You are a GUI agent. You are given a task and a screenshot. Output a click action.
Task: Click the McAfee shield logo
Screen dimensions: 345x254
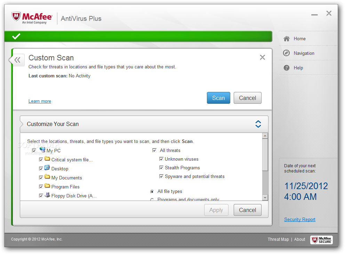[16, 16]
